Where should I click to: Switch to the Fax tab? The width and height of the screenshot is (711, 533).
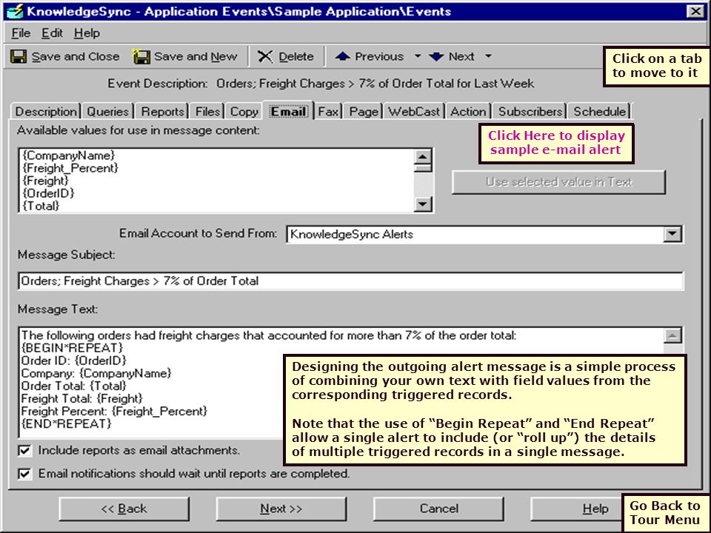pyautogui.click(x=328, y=112)
